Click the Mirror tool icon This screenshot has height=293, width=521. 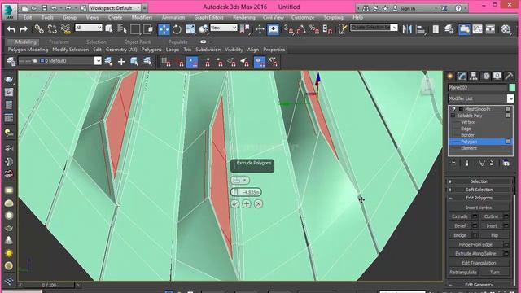click(407, 29)
